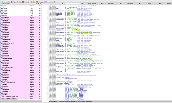Select __imp___errno_location row
Viewport: 172px width, 103px height.
(x=20, y=83)
